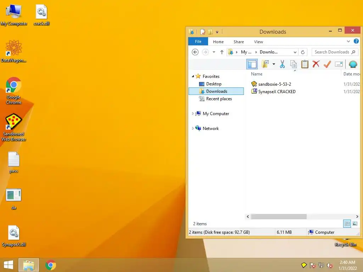363x272 pixels.
Task: Select My Computer desktop icon
Action: (x=14, y=15)
